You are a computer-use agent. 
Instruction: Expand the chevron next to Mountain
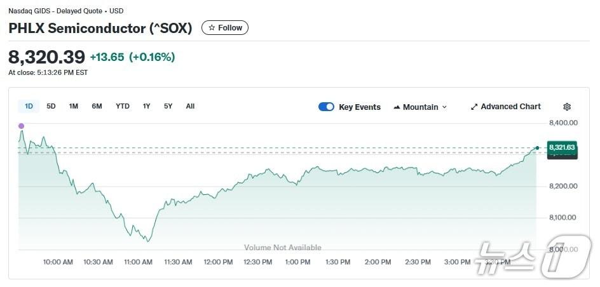pyautogui.click(x=444, y=107)
